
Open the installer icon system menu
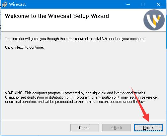pyautogui.click(x=5, y=4)
